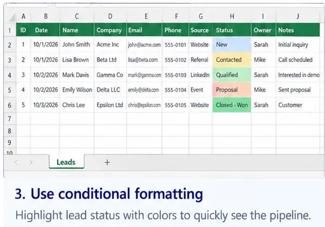Click the Call scheduled notes cell
The image size is (325, 227).
point(298,60)
